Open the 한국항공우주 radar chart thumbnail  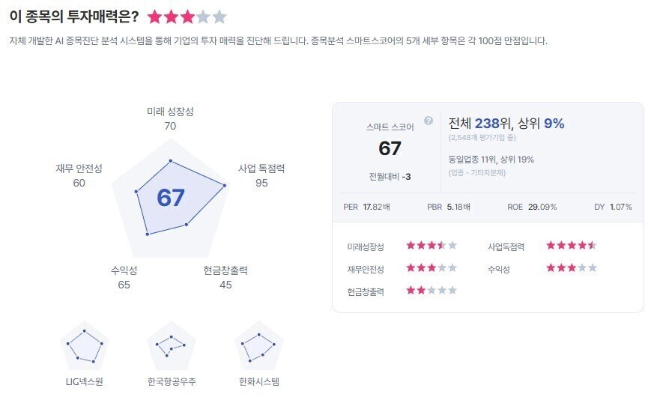click(172, 346)
